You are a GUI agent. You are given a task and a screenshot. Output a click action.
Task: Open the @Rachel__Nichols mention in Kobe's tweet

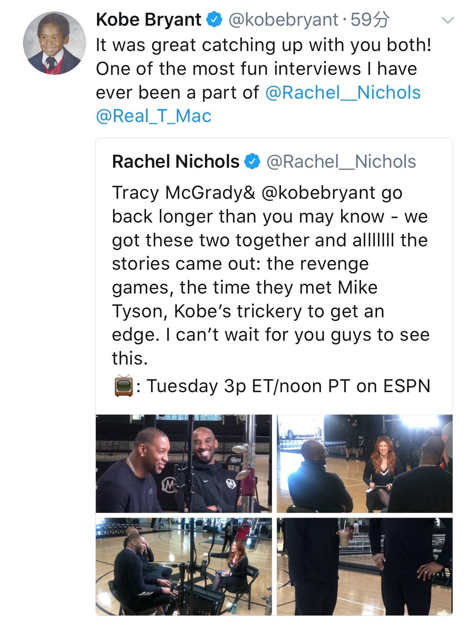(343, 92)
